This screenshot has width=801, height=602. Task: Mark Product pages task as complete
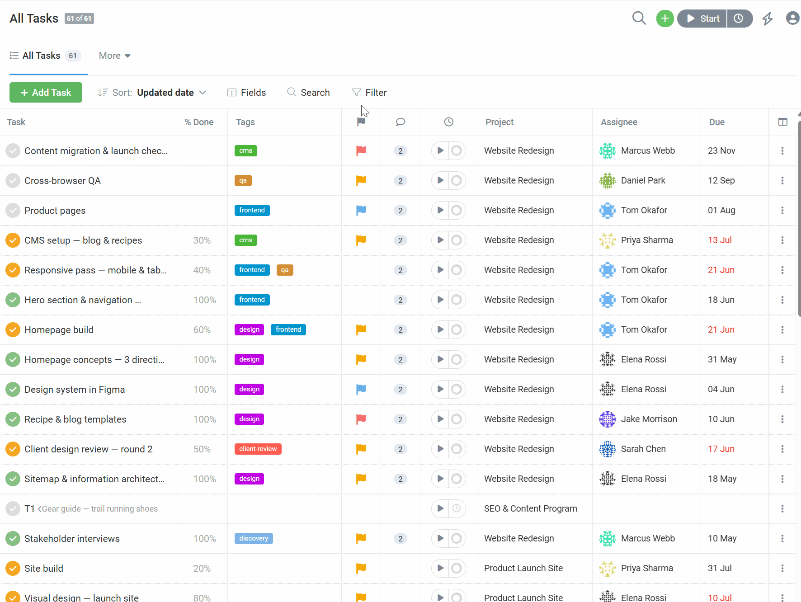(13, 211)
